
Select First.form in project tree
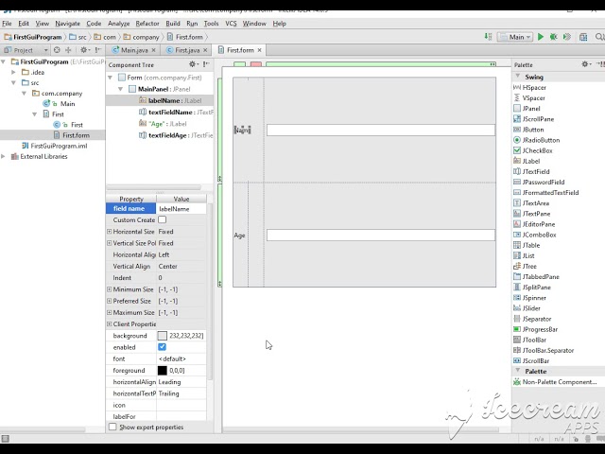[72, 135]
